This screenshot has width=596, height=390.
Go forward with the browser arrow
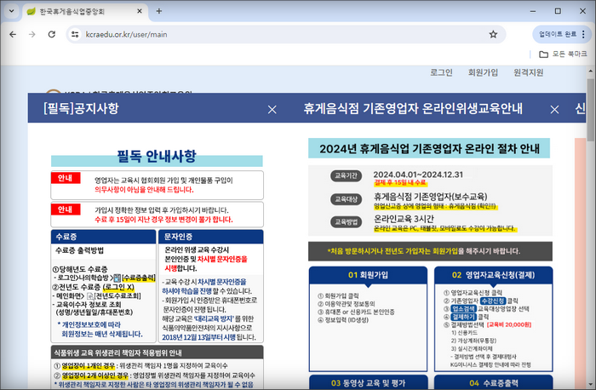(32, 34)
